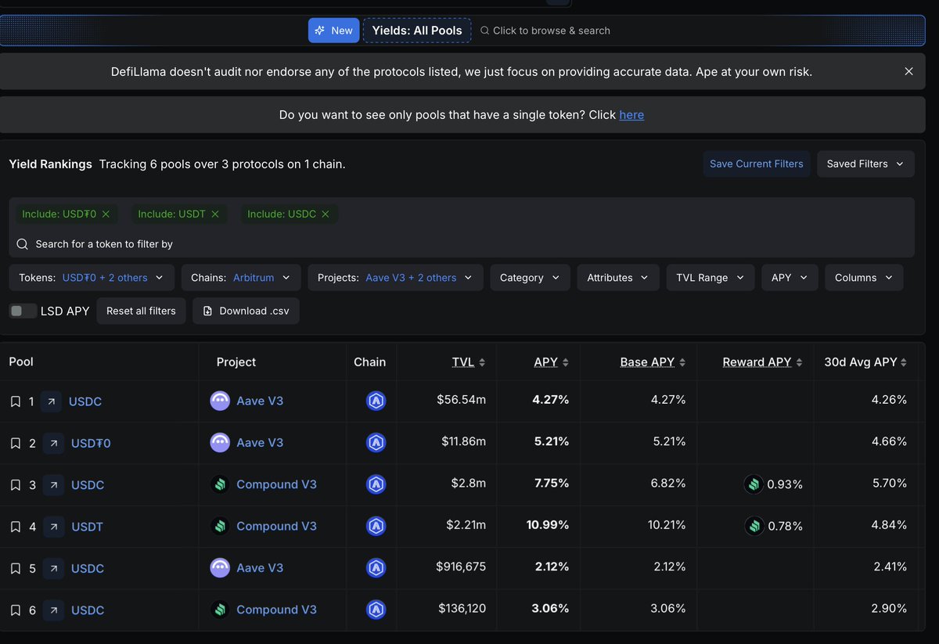The width and height of the screenshot is (939, 644).
Task: Bookmark pool row 6 USDC
Action: pos(15,610)
